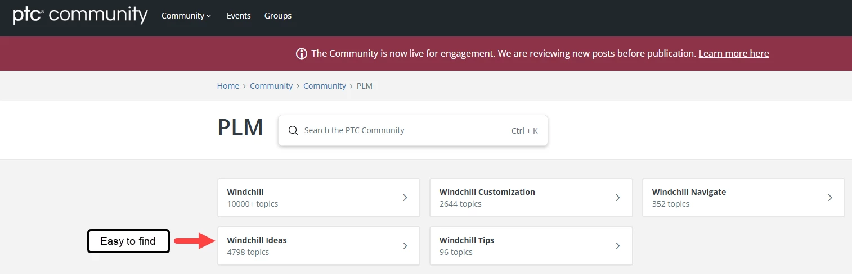Open the Windchill category card

[x=319, y=198]
